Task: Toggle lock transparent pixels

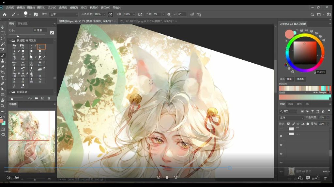Action: (x=289, y=124)
